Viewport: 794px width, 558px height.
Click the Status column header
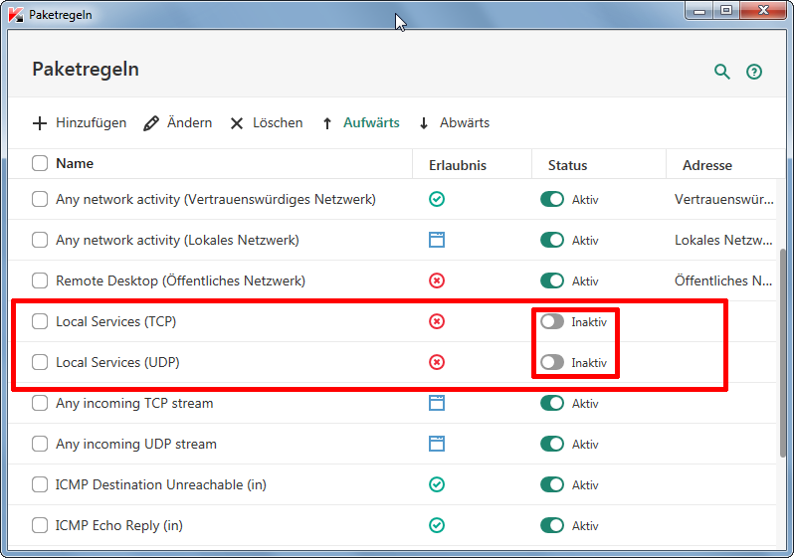tap(567, 165)
